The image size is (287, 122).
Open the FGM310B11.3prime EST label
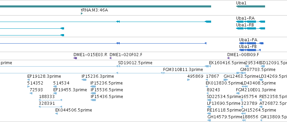(183, 70)
